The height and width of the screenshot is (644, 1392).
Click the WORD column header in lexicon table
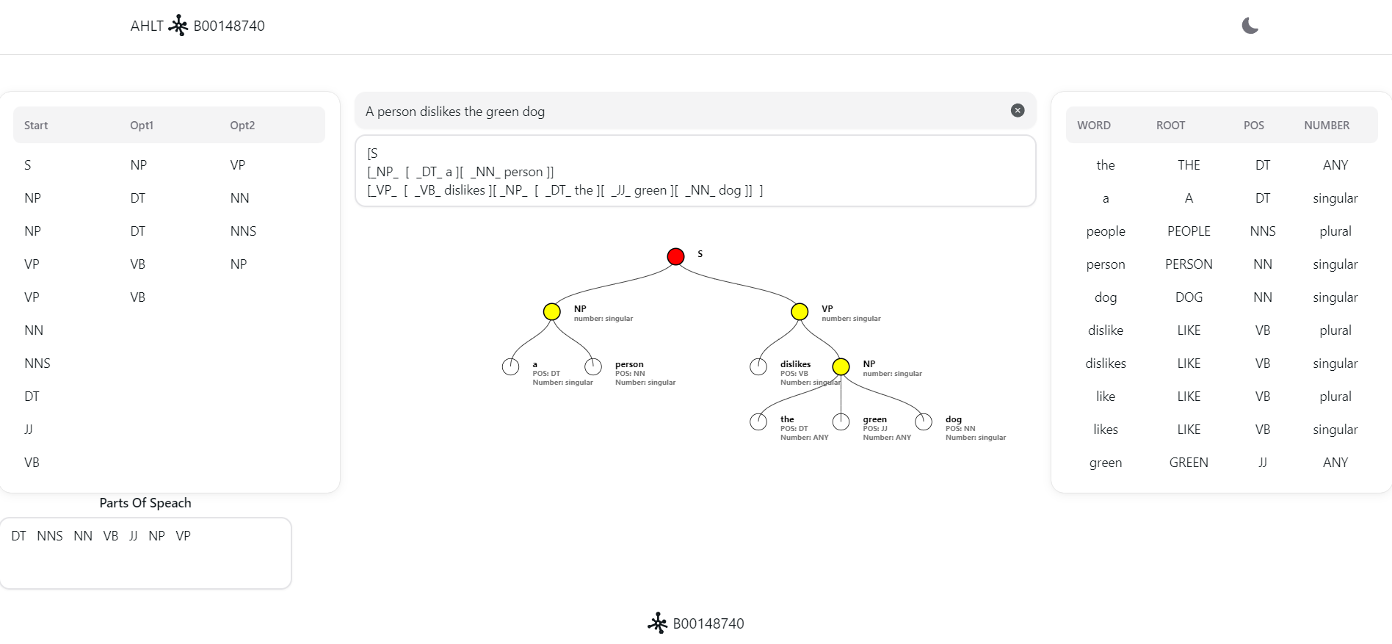(1093, 126)
